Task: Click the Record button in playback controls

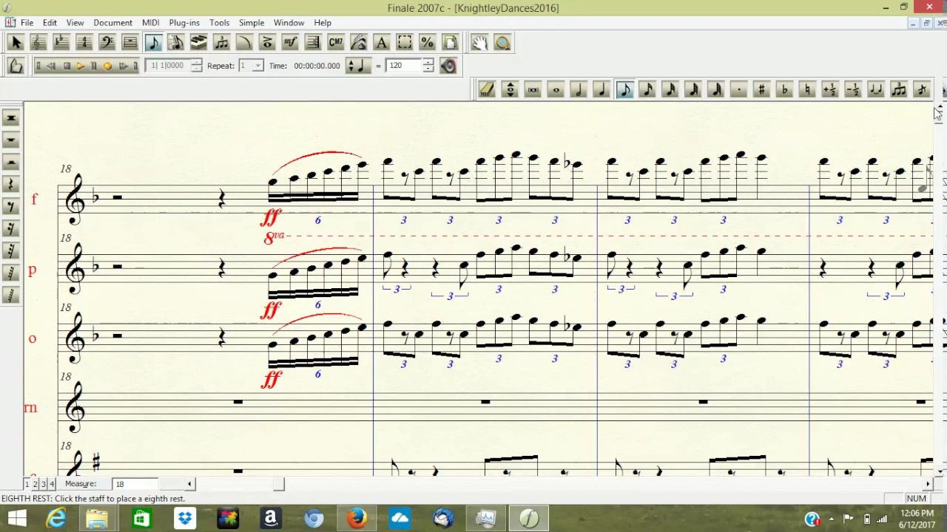Action: coord(107,66)
